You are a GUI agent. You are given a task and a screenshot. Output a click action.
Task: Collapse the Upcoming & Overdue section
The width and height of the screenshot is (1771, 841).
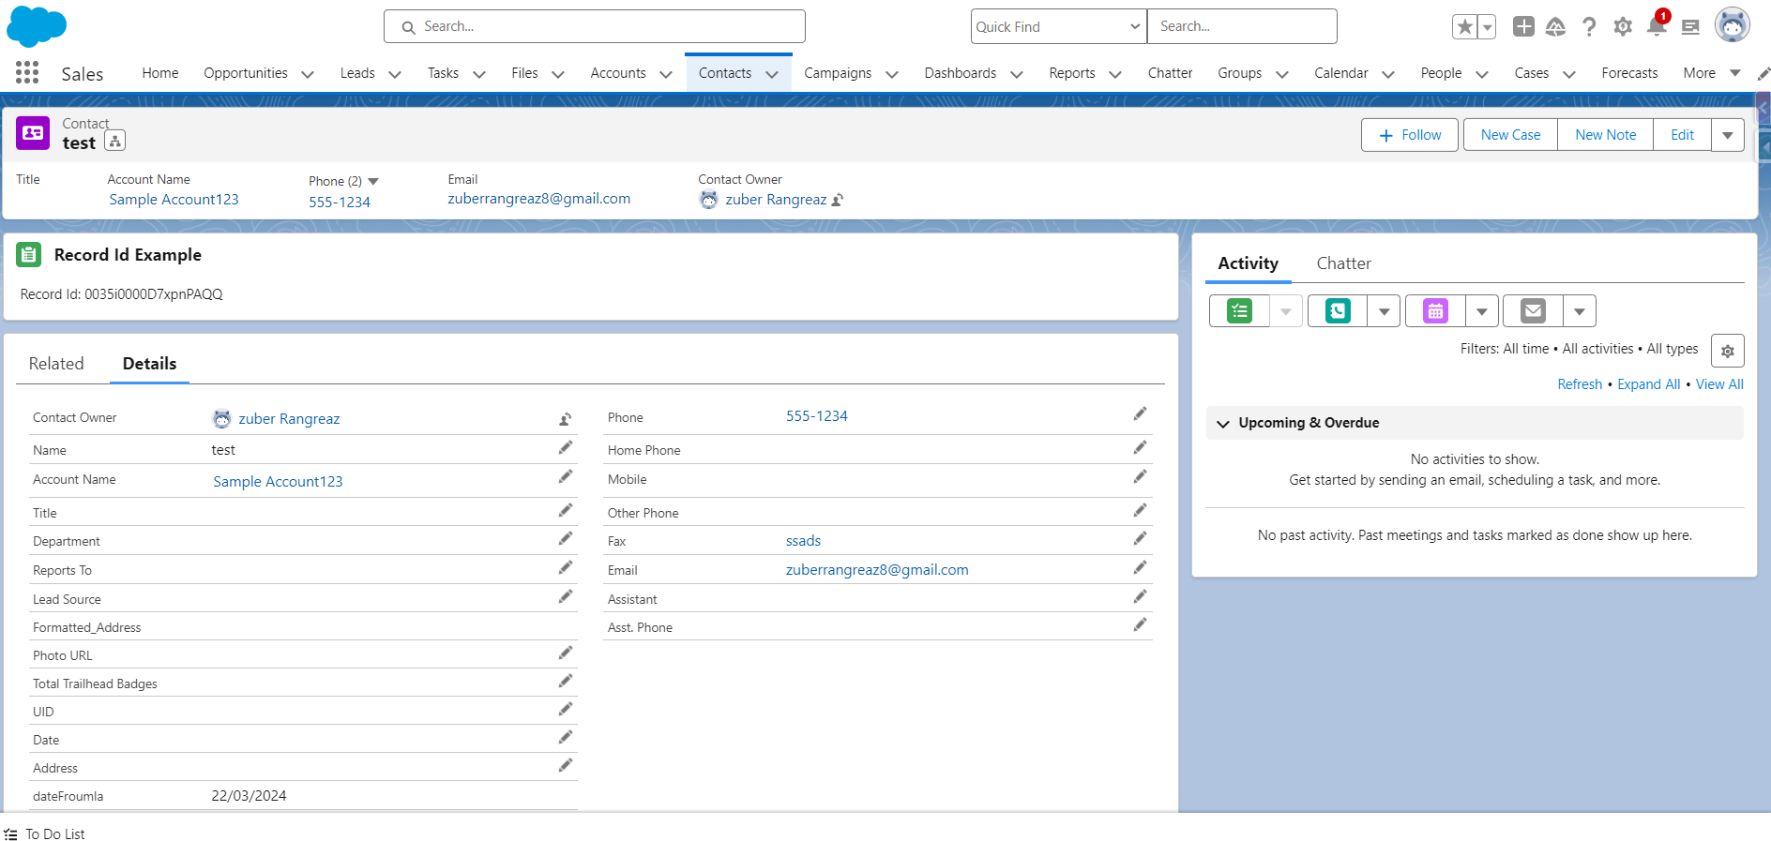click(1223, 424)
